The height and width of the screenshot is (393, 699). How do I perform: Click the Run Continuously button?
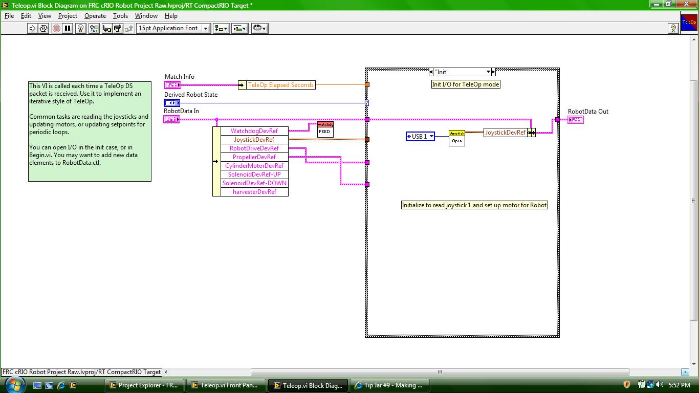coord(44,29)
